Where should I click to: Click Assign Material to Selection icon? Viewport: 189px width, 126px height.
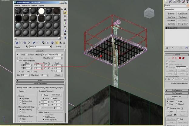25,43
